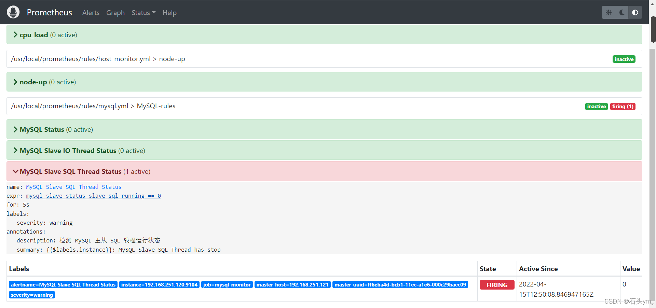Click the master_uuid label badge

(400, 284)
